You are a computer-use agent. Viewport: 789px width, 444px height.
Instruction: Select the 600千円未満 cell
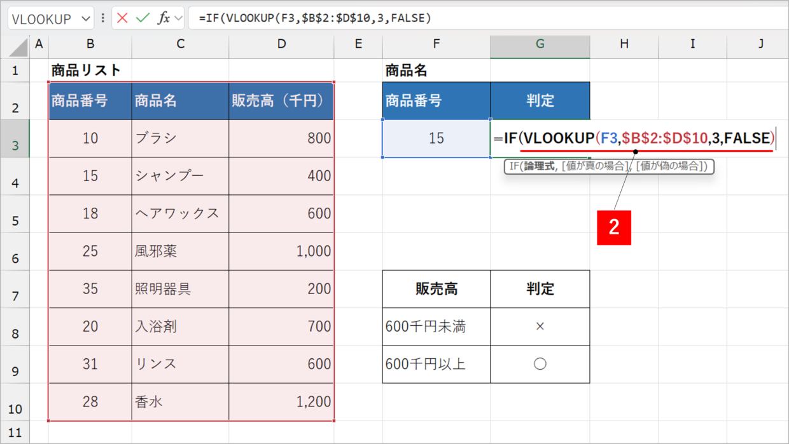coord(436,326)
